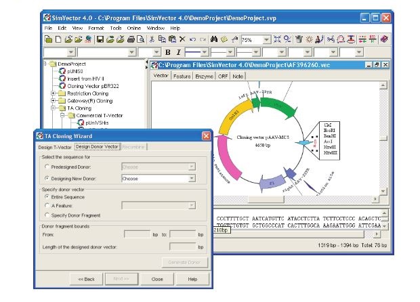Viewport: 420px width, 302px height.
Task: Open the 75% zoom level dropdown
Action: tap(266, 40)
